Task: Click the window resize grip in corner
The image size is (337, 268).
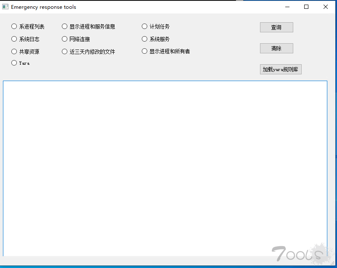Action: coord(333,263)
